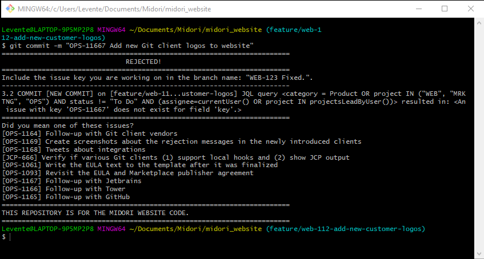Click "THIS REPOSITORY IS FOR THE MIDORI WEBSITE CODE."

point(95,213)
